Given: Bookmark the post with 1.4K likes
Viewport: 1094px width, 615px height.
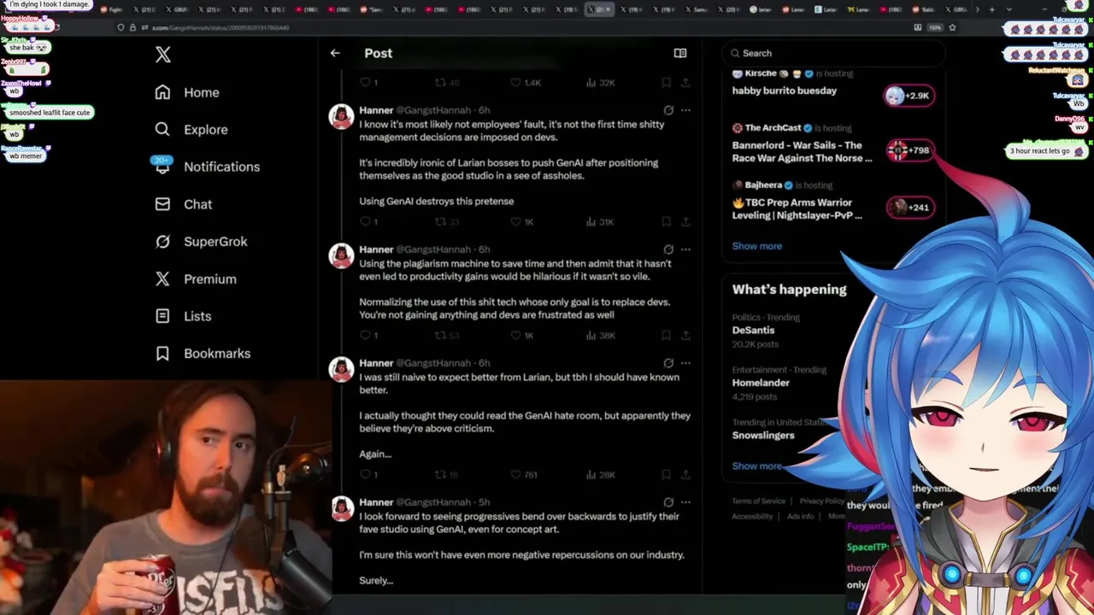Looking at the screenshot, I should pyautogui.click(x=666, y=83).
